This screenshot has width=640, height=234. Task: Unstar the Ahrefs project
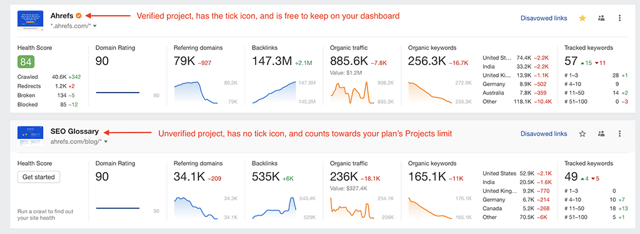pyautogui.click(x=582, y=18)
